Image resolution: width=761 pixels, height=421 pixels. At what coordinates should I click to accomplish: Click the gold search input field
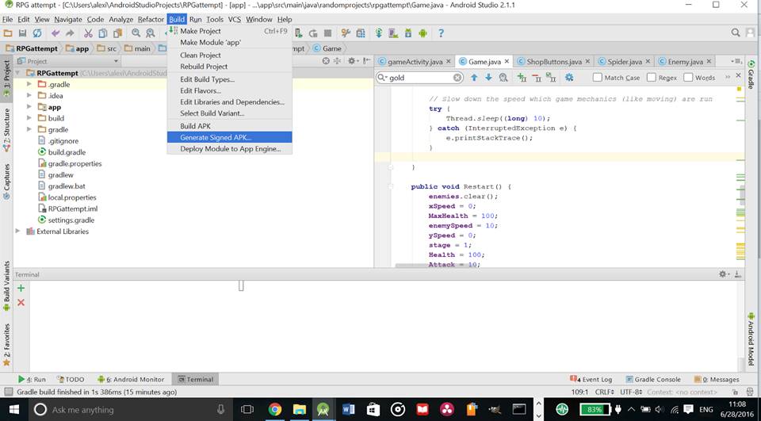(421, 78)
